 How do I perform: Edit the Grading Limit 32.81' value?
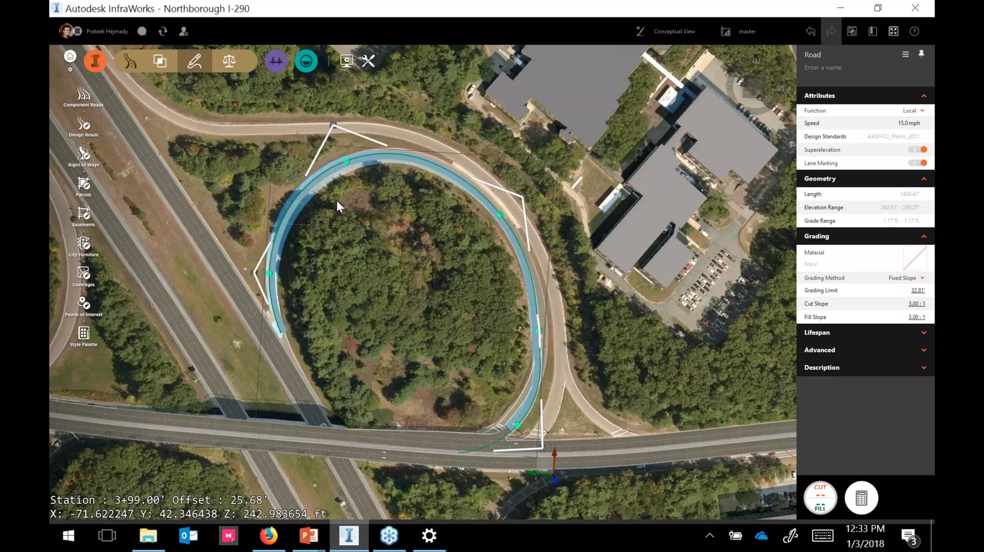(918, 290)
